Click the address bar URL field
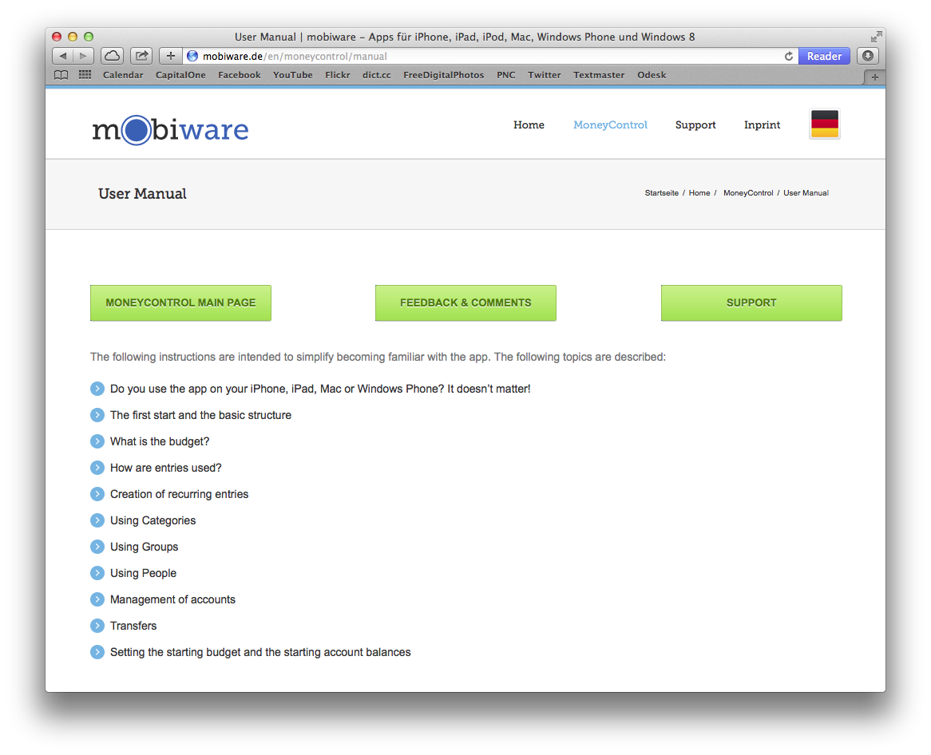Image resolution: width=931 pixels, height=755 pixels. (479, 57)
